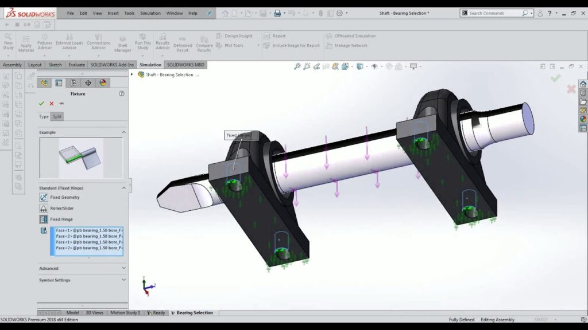Screen dimensions: 588x330
Task: Open the Shell Manager
Action: 123,44
